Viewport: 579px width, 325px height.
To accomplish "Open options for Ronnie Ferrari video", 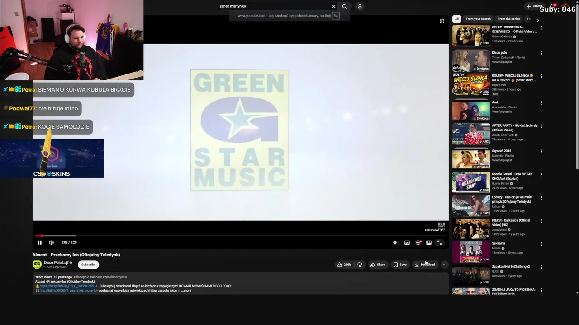I will tap(541, 175).
